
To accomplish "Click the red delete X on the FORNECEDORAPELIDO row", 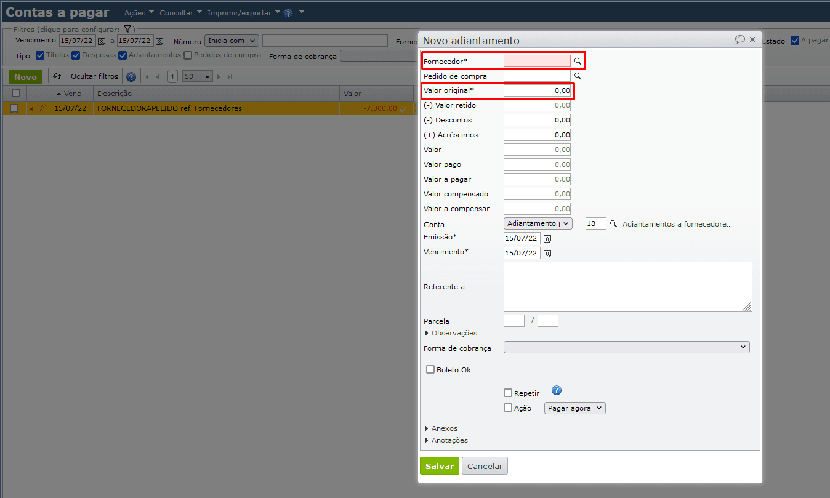I will tap(31, 109).
